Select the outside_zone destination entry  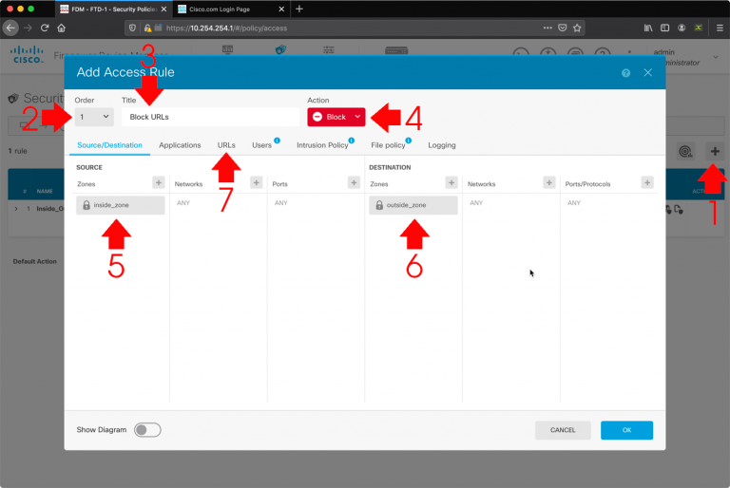click(x=413, y=205)
